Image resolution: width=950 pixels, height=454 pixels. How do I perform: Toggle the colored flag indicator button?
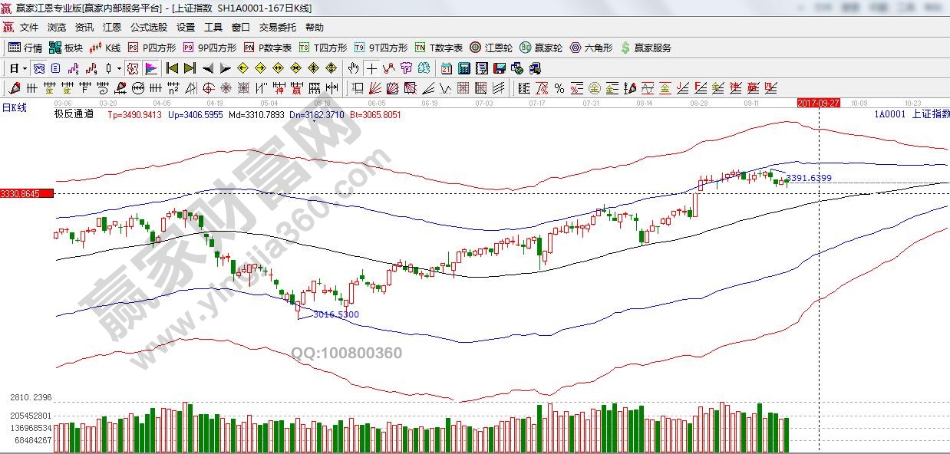tap(151, 68)
